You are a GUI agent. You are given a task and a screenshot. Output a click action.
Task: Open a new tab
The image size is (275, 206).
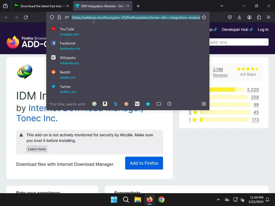(138, 6)
